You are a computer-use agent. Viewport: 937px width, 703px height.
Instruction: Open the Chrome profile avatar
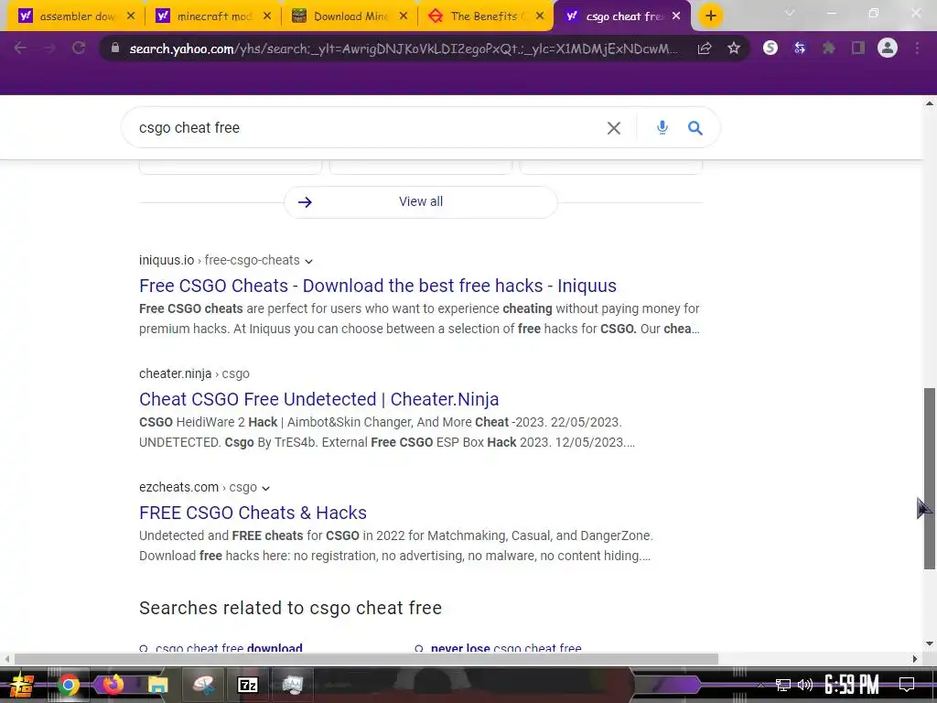888,48
